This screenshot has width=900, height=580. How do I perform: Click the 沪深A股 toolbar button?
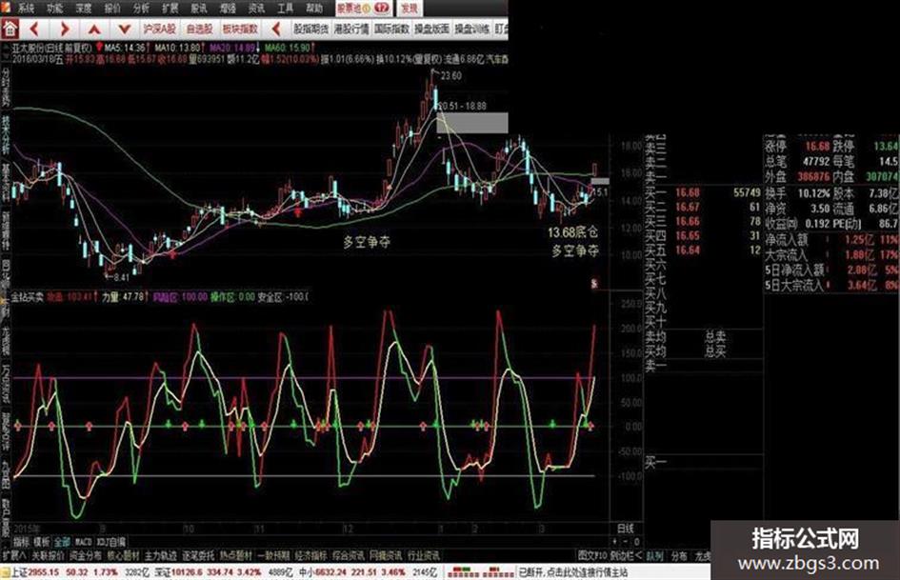(x=160, y=29)
